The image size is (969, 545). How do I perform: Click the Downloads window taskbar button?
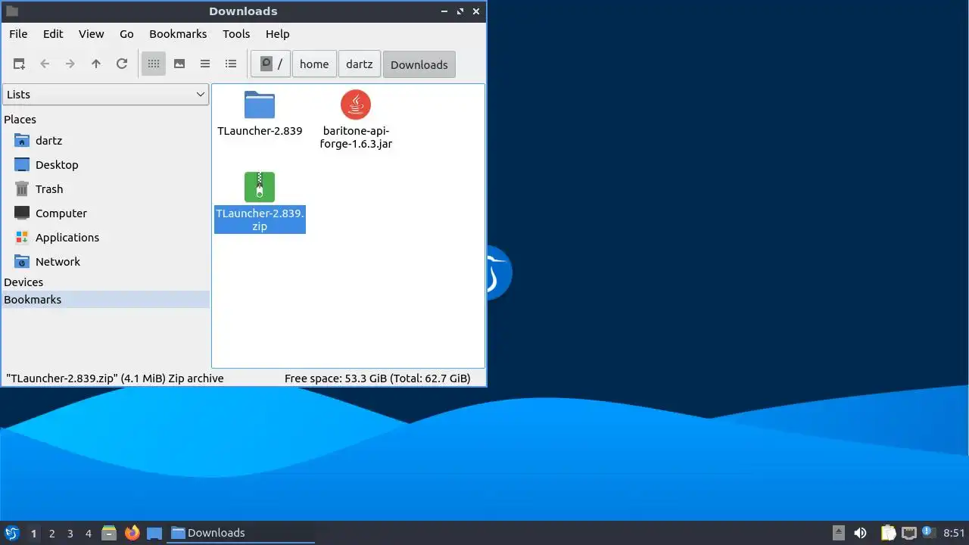[241, 533]
